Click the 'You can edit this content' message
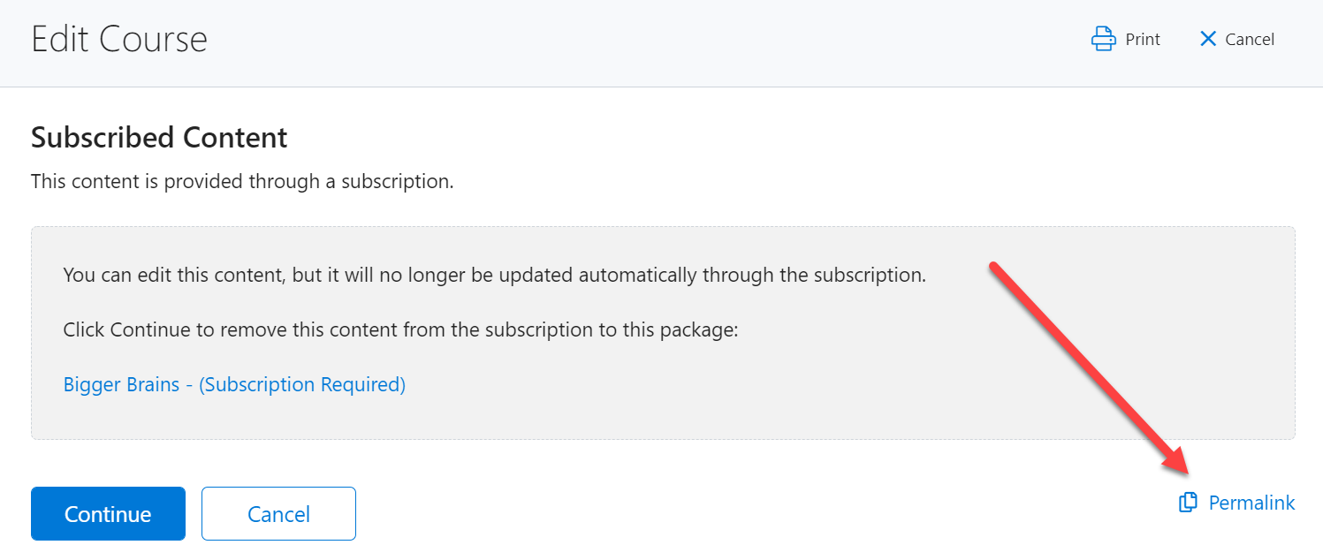This screenshot has height=560, width=1323. point(495,275)
